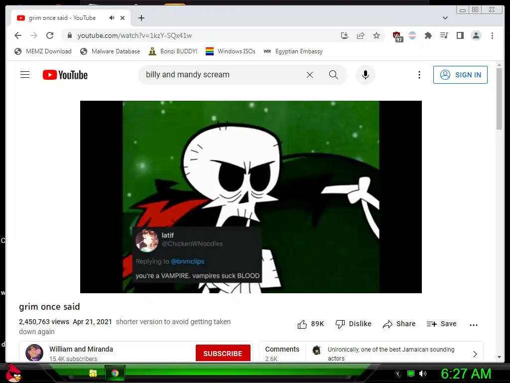Open the Extensions puzzle piece menu
Screen dimensions: 510x383
tap(428, 35)
